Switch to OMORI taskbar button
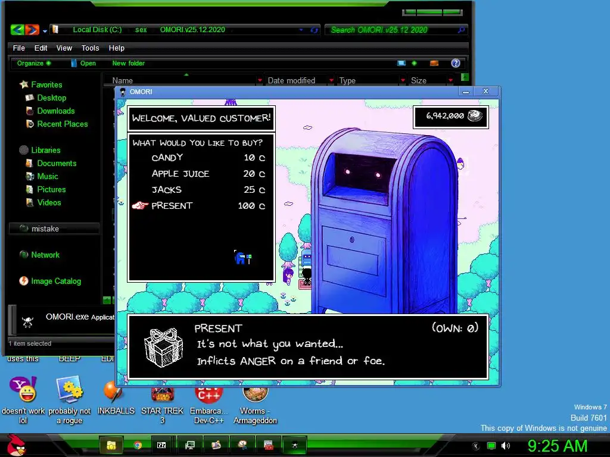 (294, 445)
